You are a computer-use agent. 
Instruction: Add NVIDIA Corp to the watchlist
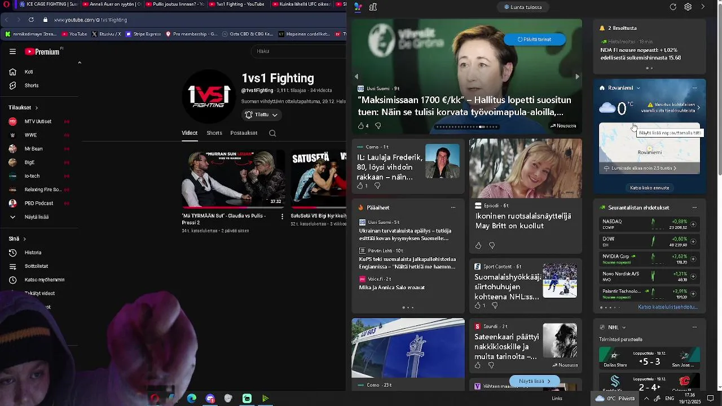(693, 259)
